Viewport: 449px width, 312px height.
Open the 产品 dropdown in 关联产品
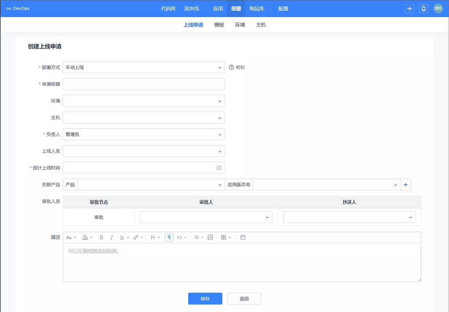tap(151, 185)
